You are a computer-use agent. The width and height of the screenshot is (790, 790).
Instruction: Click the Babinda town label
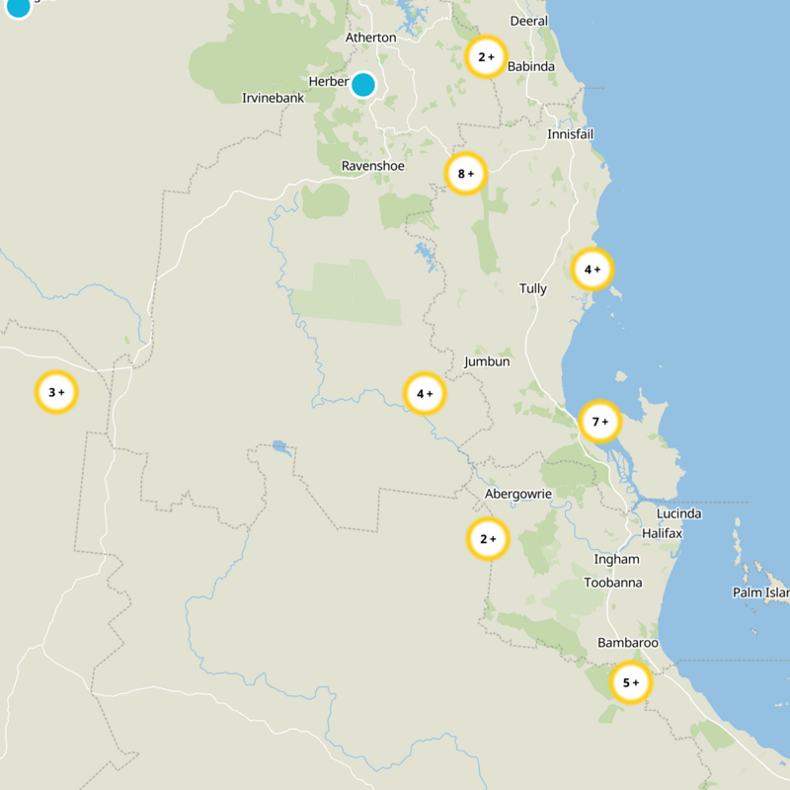click(531, 66)
